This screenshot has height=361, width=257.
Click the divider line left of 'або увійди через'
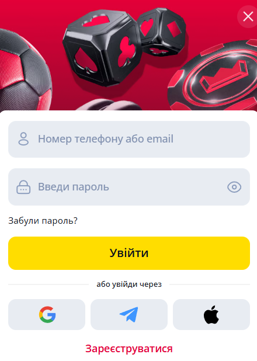pos(48,284)
